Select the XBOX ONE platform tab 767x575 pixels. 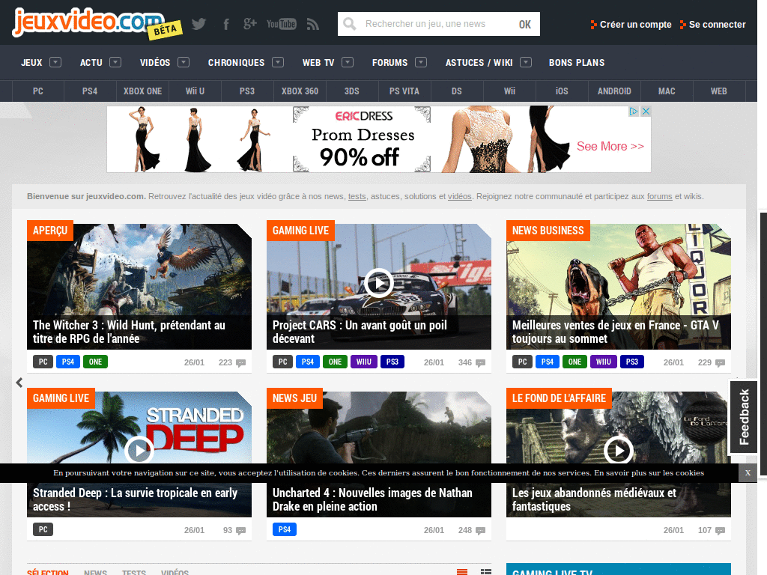click(x=142, y=91)
